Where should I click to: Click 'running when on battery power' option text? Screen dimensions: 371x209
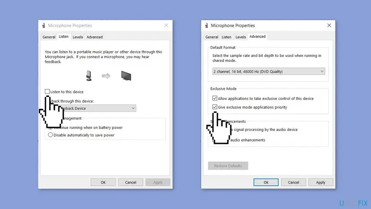[x=96, y=127]
